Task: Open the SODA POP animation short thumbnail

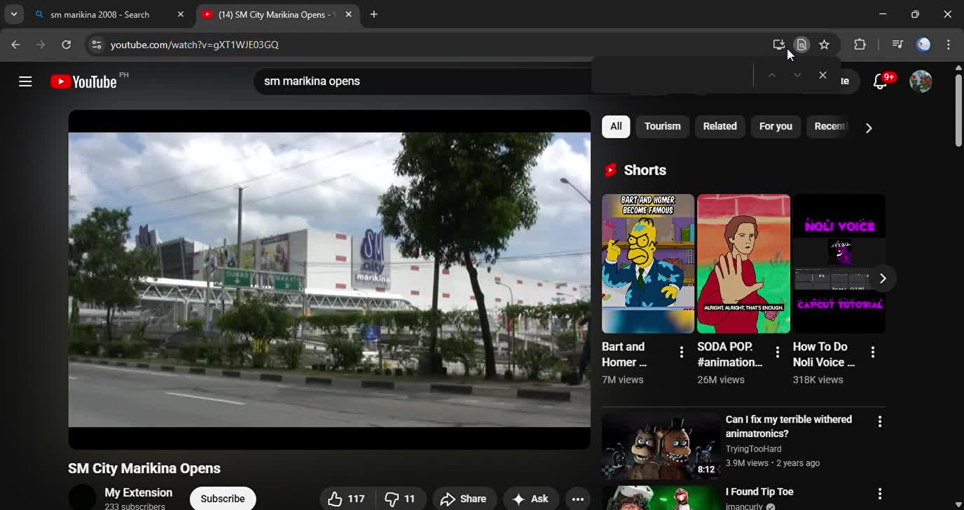Action: [x=743, y=263]
